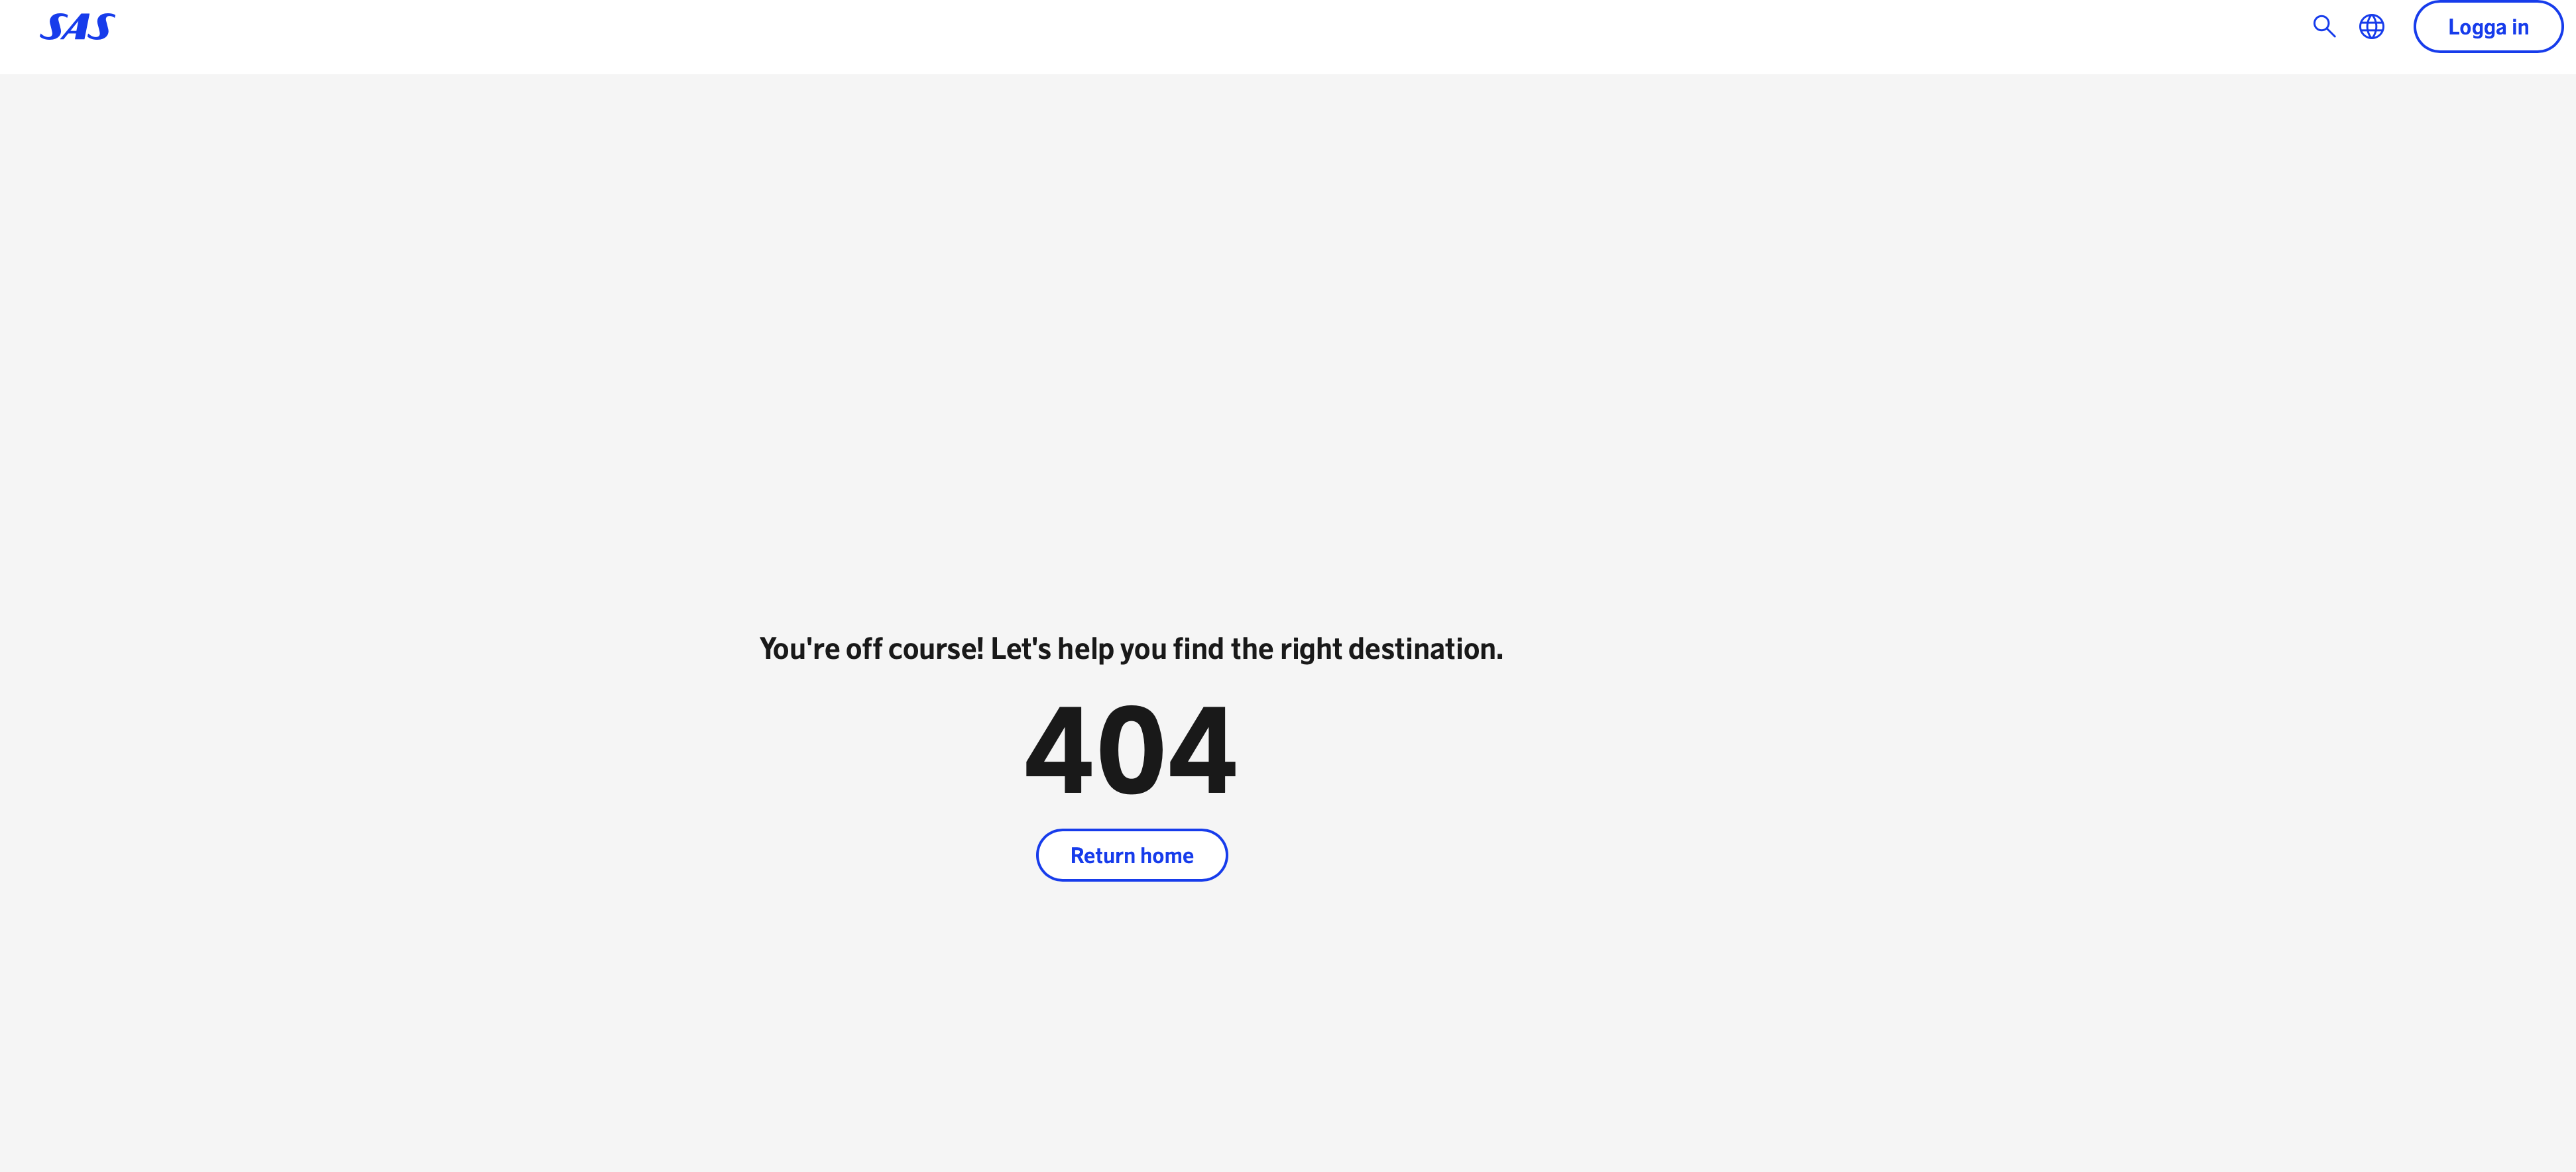Click the zero in the 404 number
The height and width of the screenshot is (1172, 2576).
point(1131,749)
